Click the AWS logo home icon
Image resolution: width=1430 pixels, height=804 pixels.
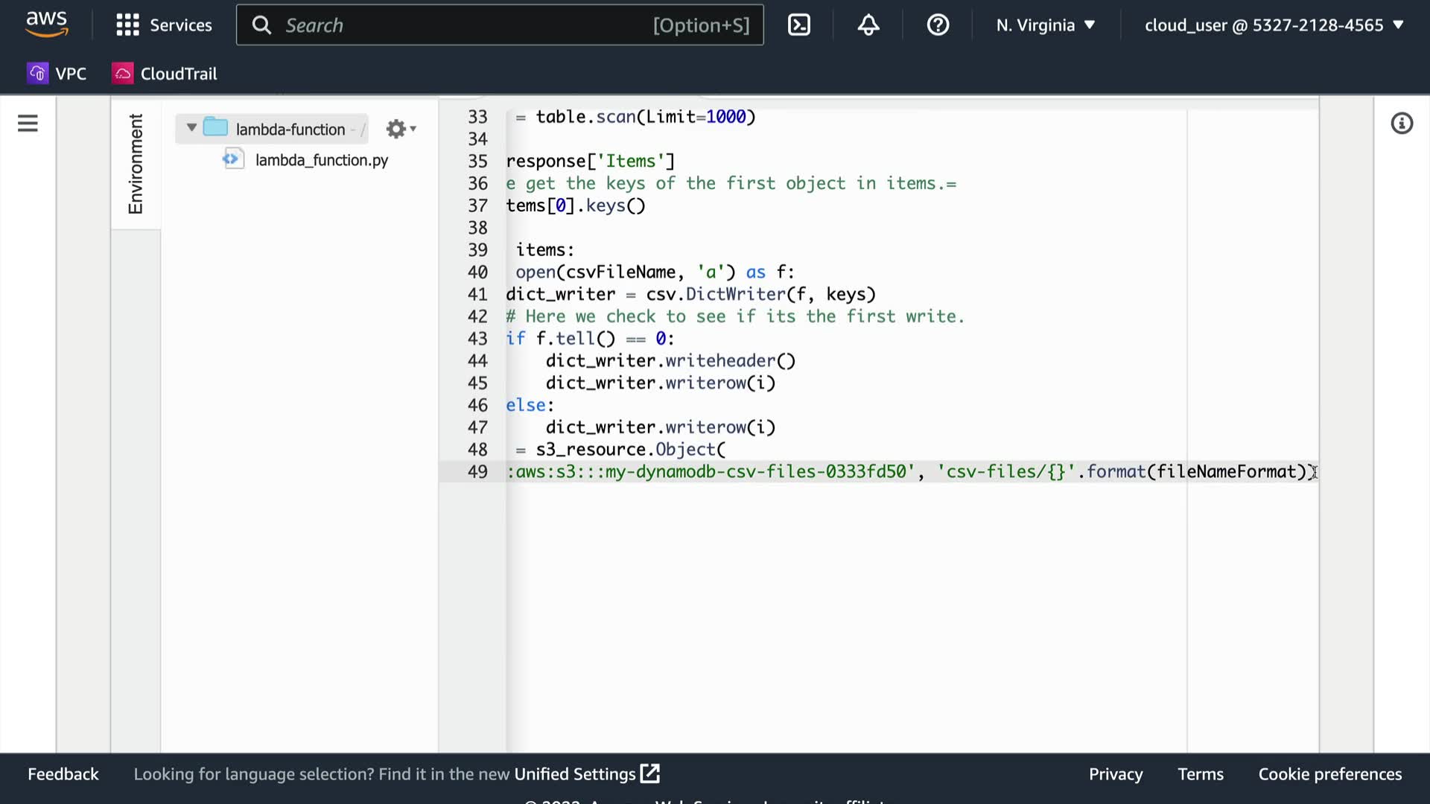(46, 25)
